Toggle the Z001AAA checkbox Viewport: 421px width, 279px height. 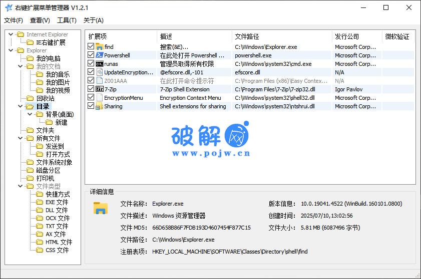point(91,80)
